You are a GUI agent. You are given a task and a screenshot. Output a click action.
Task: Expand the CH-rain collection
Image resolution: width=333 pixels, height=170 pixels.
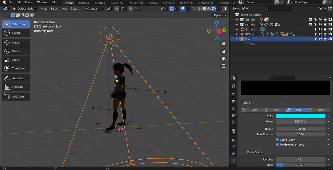pos(237,20)
